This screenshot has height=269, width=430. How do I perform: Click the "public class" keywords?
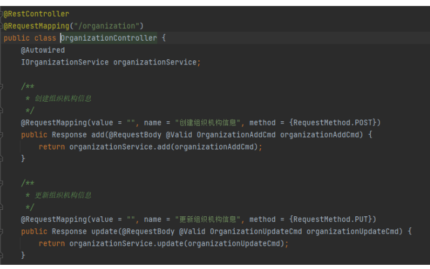pyautogui.click(x=30, y=38)
